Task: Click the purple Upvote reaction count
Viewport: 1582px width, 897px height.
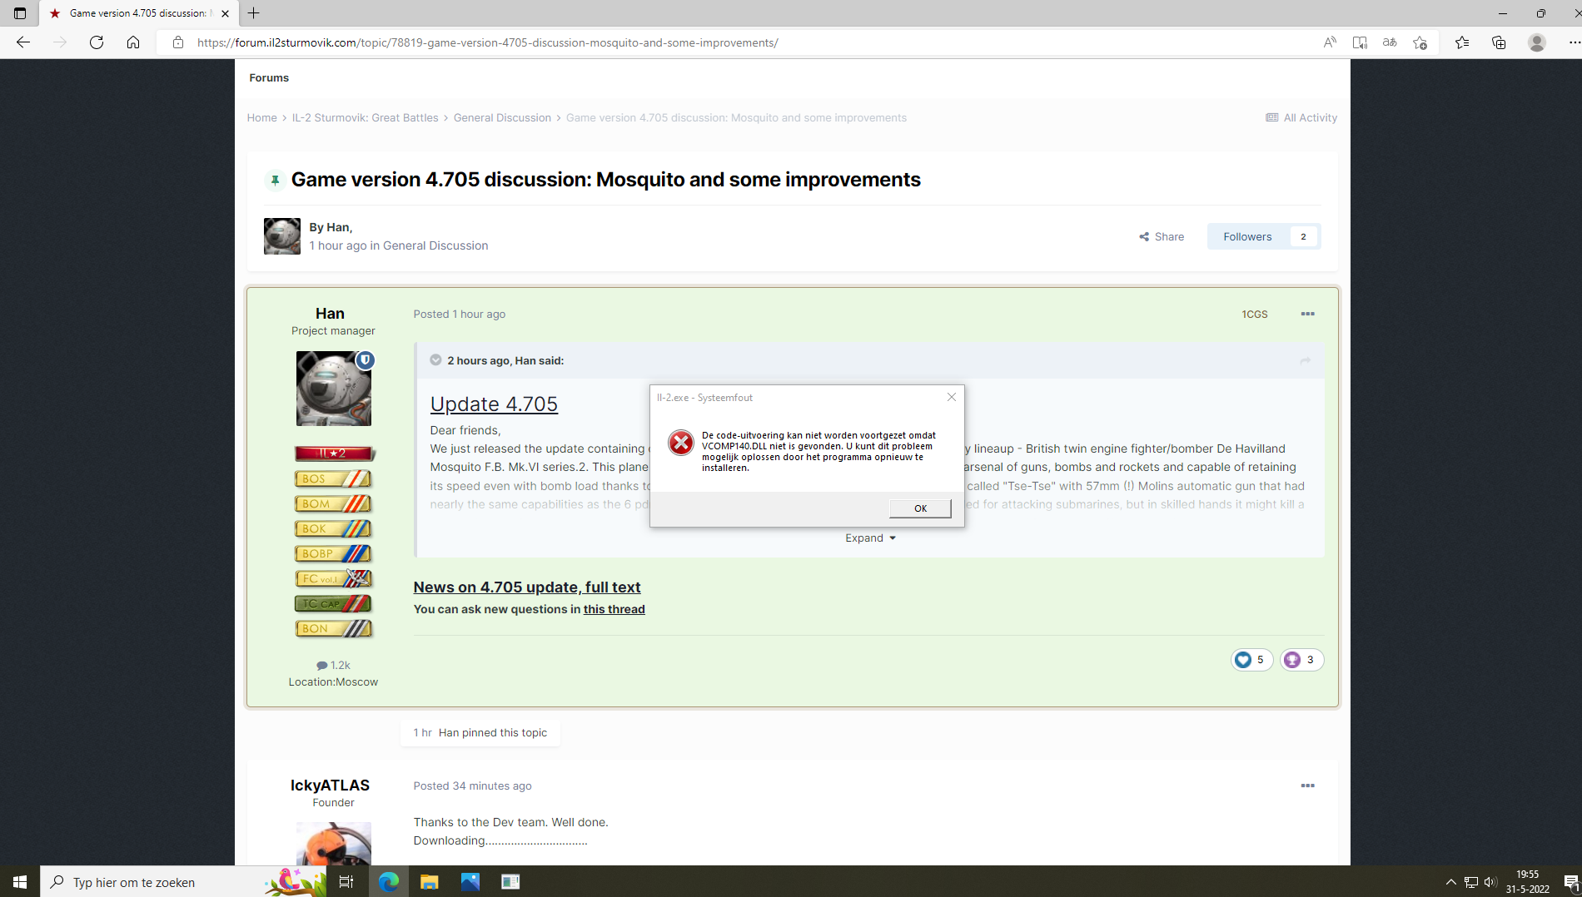Action: point(1301,660)
